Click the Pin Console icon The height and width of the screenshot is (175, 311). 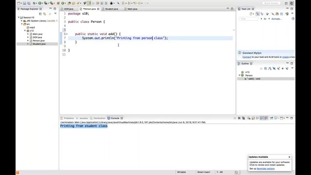point(271,118)
